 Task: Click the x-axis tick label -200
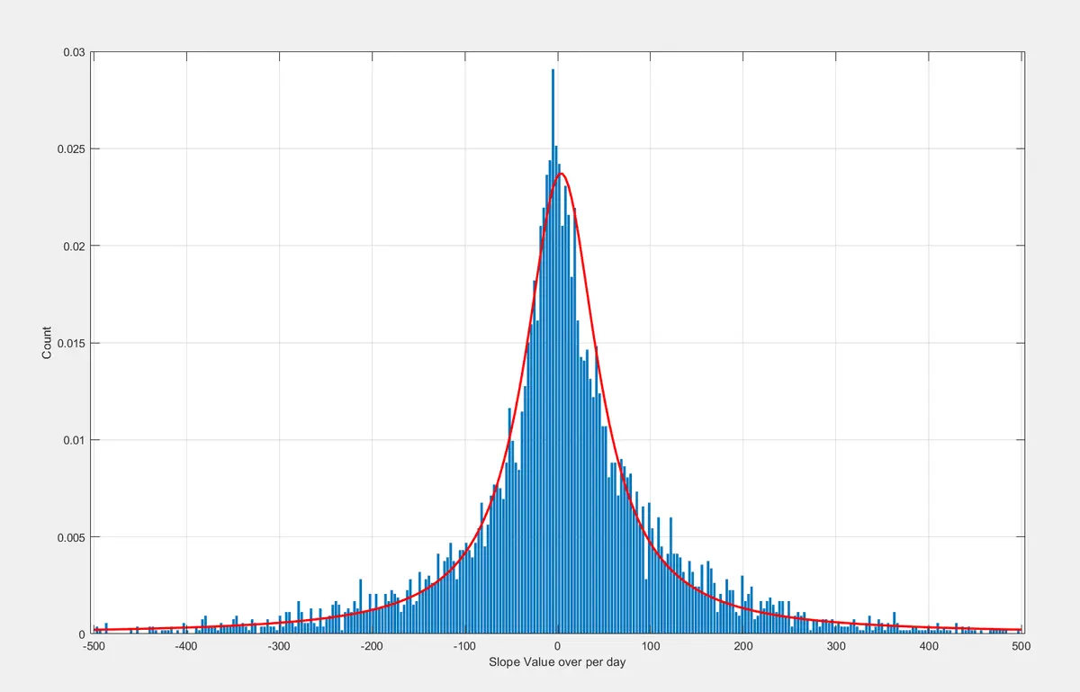click(372, 646)
